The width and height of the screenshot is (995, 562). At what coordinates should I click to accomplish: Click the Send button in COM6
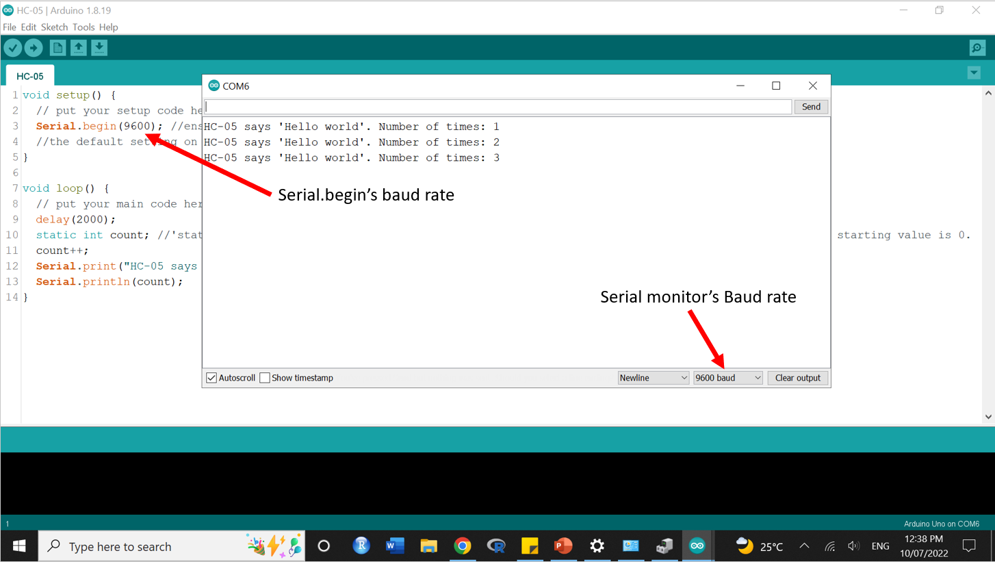(811, 107)
